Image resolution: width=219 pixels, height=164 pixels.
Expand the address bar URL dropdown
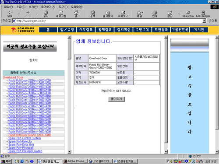pyautogui.click(x=205, y=21)
